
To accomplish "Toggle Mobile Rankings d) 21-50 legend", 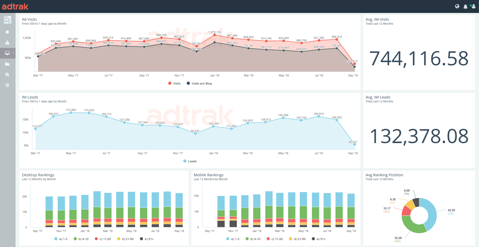I will pos(297,239).
